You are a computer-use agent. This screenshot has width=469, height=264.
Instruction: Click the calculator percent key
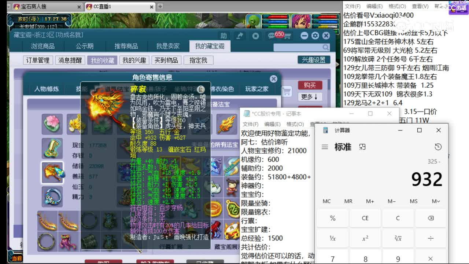tap(333, 218)
